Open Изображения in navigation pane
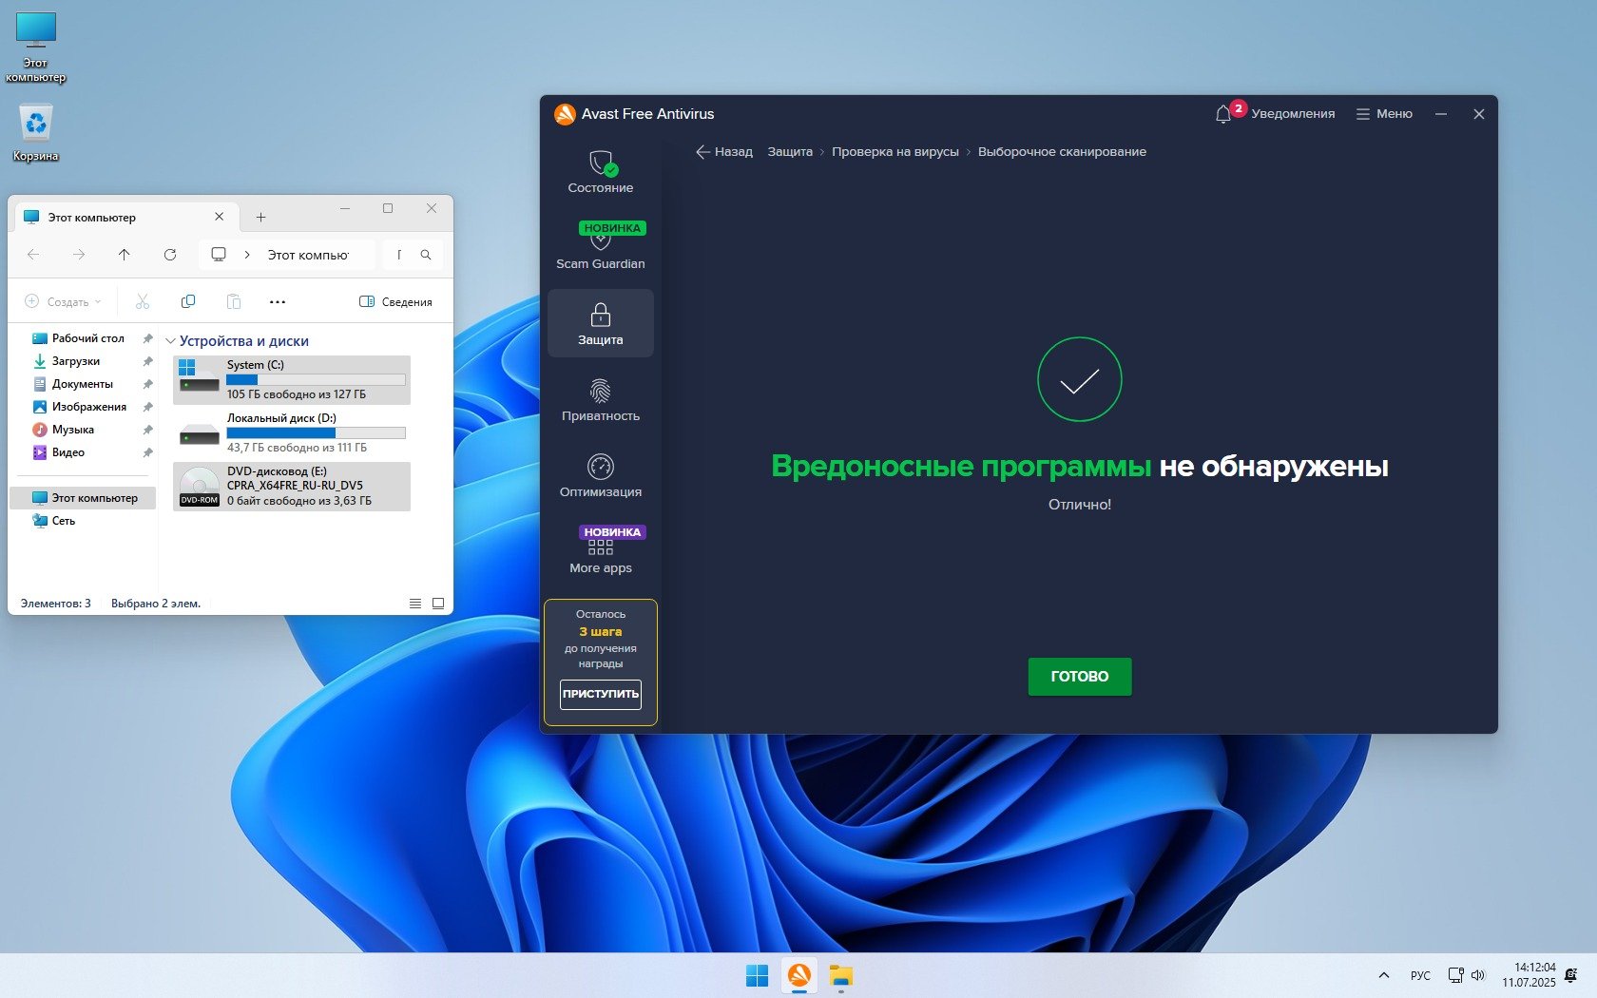This screenshot has width=1597, height=998. tap(88, 407)
